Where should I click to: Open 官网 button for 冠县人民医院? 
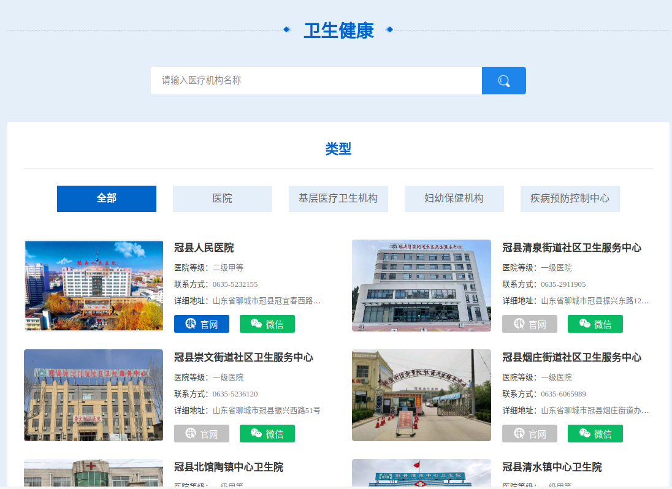pos(202,324)
